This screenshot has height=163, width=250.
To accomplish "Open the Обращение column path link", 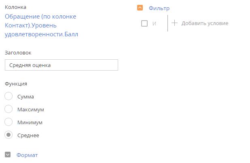I will [x=41, y=25].
